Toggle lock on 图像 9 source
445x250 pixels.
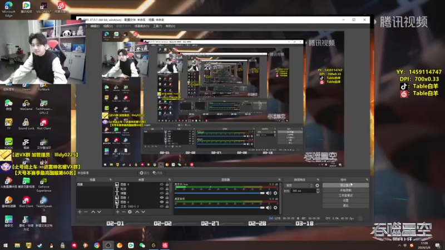(167, 184)
